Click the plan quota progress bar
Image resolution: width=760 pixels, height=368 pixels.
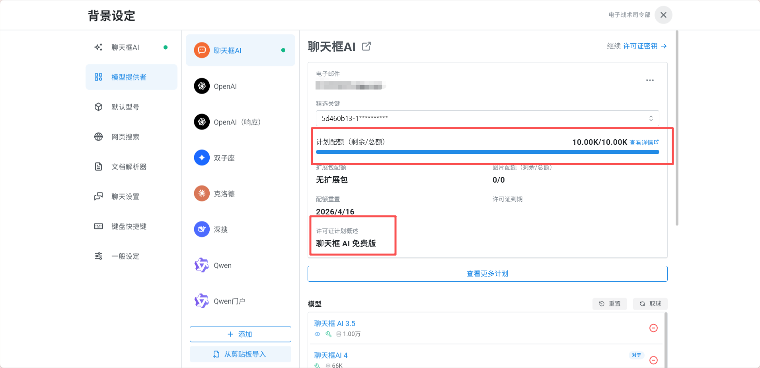click(487, 152)
